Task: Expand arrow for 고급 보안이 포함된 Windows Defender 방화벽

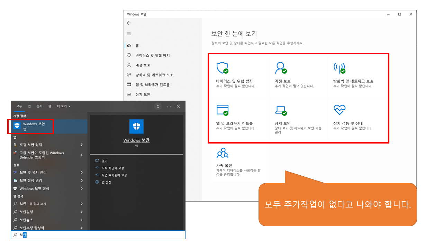Action: click(82, 155)
